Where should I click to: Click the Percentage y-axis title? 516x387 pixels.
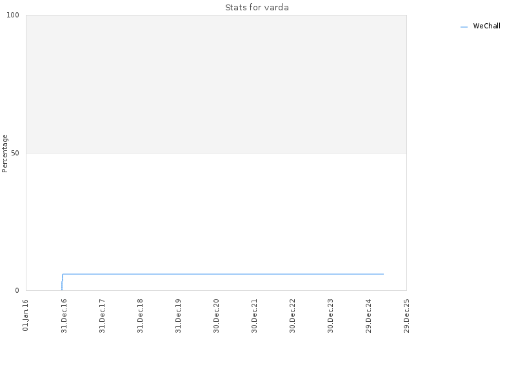tap(5, 154)
